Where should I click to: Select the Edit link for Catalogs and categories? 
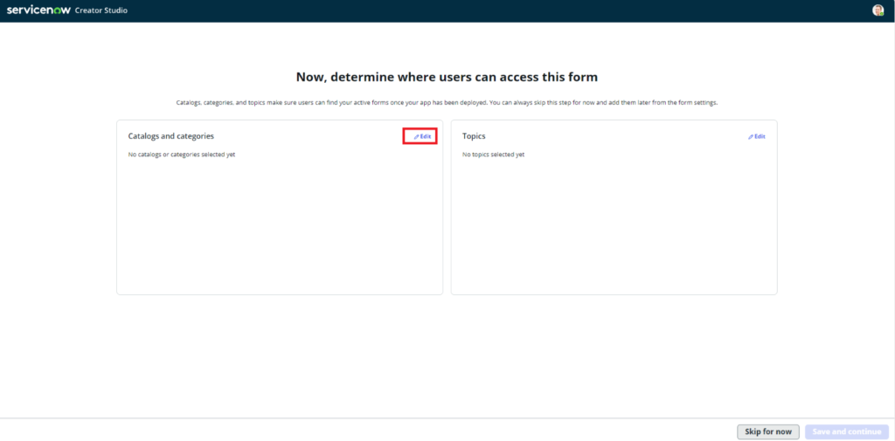point(425,136)
